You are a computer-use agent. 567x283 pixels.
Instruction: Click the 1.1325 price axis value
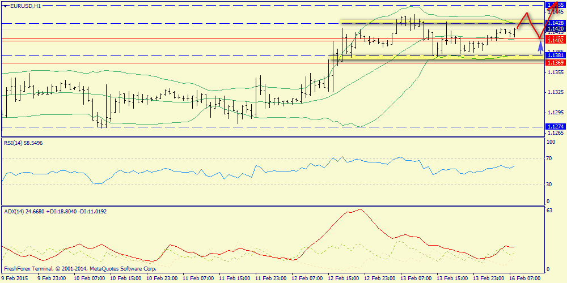pos(556,92)
